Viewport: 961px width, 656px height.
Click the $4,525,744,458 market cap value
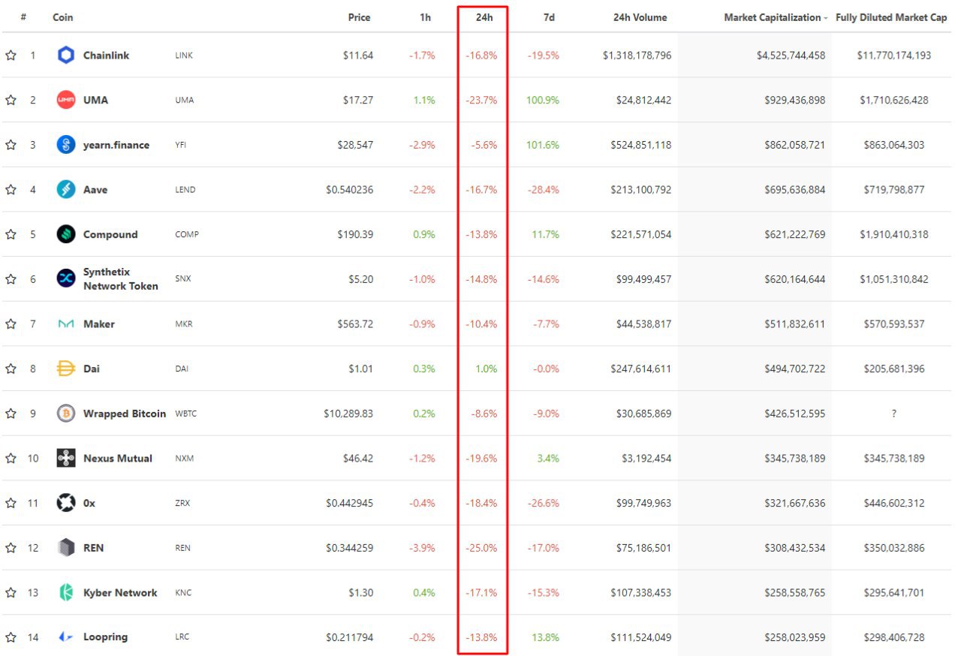pyautogui.click(x=791, y=56)
